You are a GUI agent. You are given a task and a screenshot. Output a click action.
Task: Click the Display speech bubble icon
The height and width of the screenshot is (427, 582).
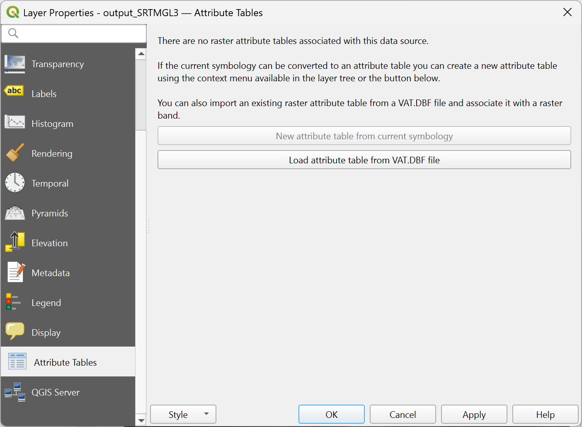[15, 332]
